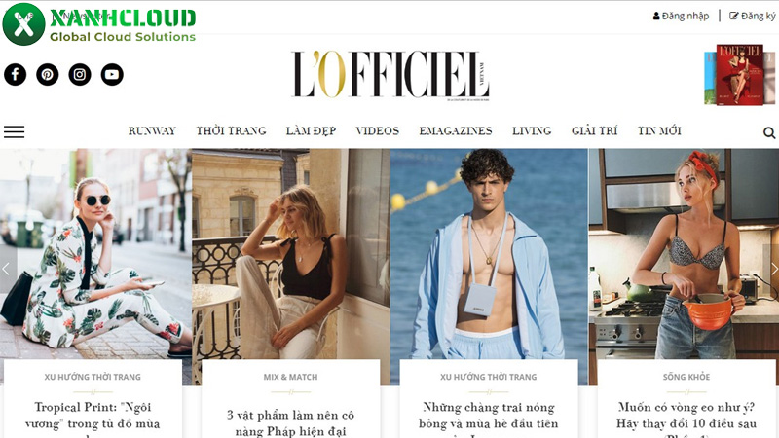
Task: Click the Đăng nhập login link
Action: pos(681,16)
